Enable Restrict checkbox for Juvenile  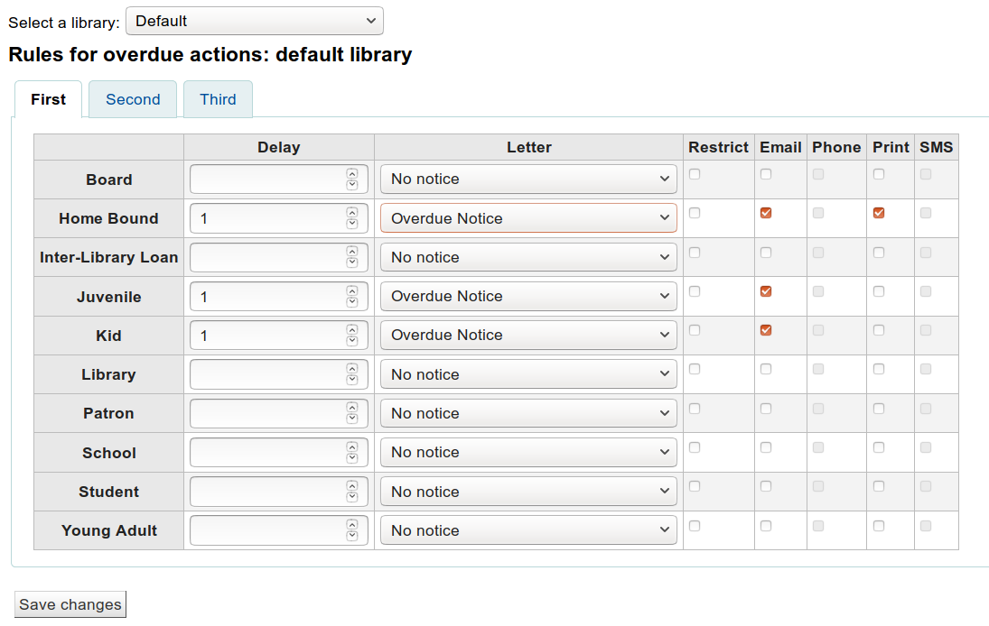click(695, 291)
